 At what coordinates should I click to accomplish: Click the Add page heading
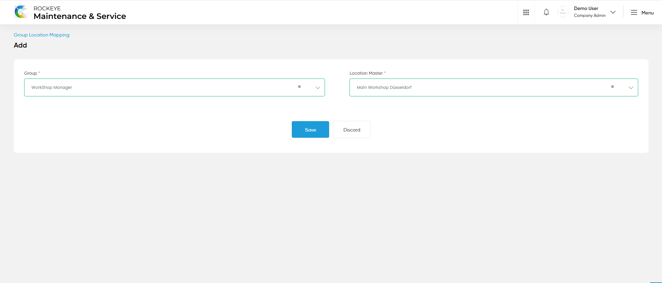20,45
